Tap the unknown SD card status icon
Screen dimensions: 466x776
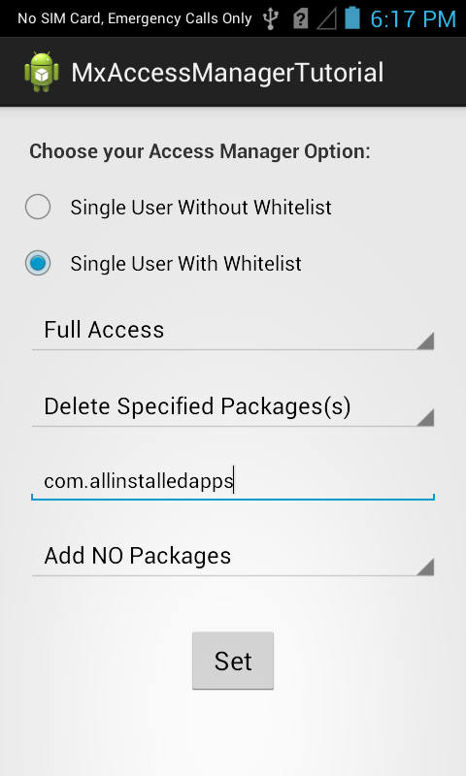point(300,18)
